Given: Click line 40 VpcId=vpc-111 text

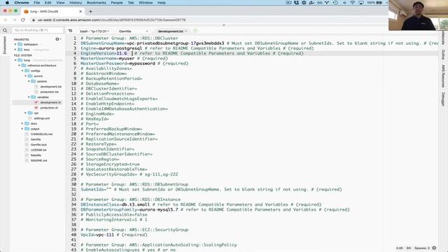Looking at the screenshot, I should [97, 235].
